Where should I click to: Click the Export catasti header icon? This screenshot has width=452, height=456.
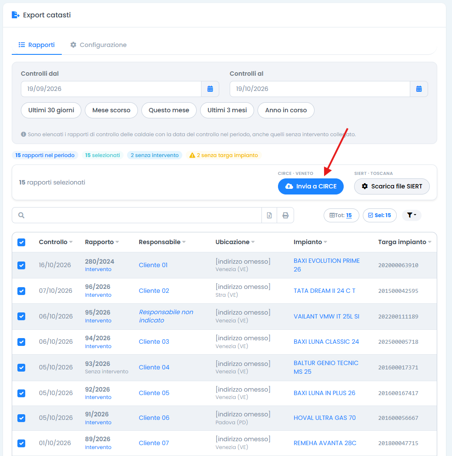pos(15,15)
